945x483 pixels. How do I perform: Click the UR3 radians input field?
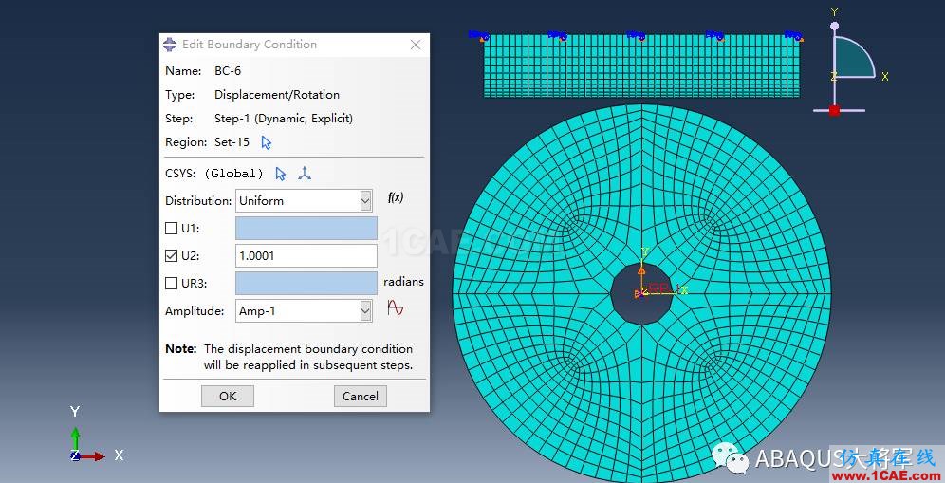(x=306, y=284)
